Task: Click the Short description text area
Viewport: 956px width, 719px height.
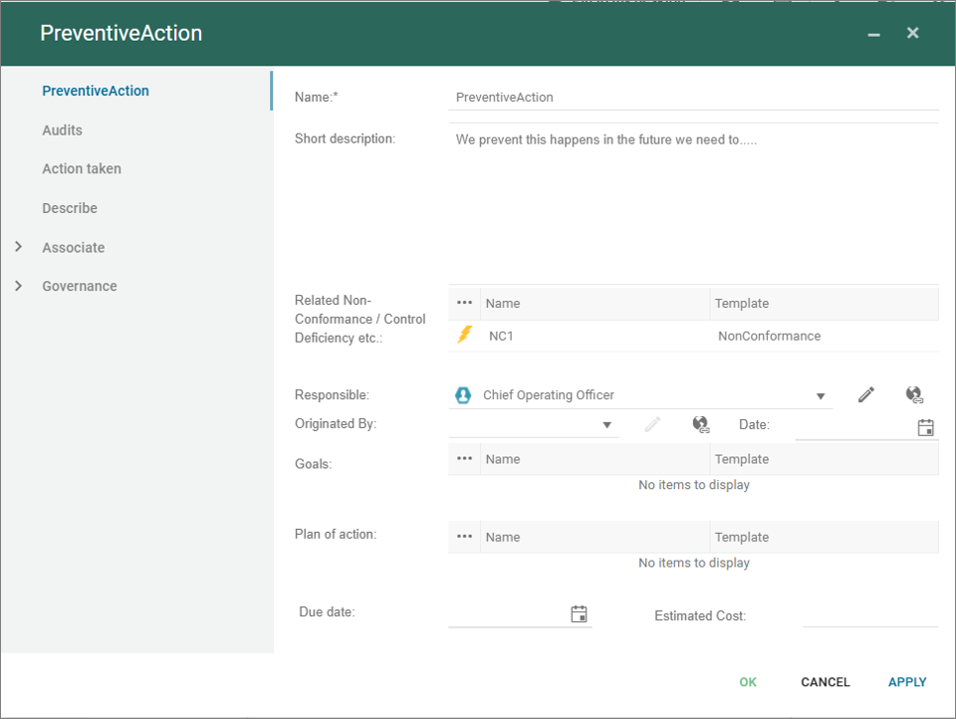Action: (x=693, y=204)
